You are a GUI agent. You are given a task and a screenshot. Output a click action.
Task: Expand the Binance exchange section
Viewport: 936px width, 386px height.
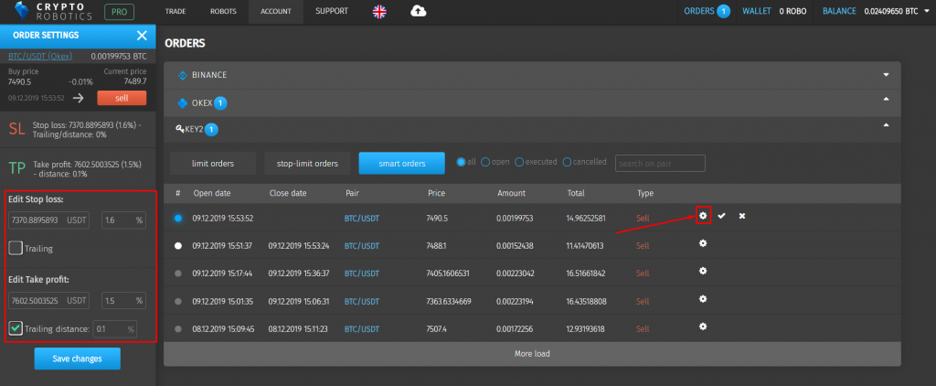pos(887,75)
